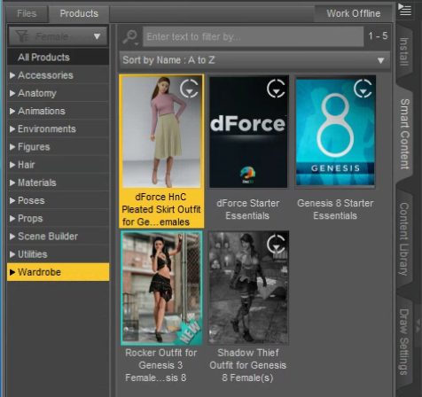Expand the Animations category
The height and width of the screenshot is (397, 422).
tap(12, 112)
